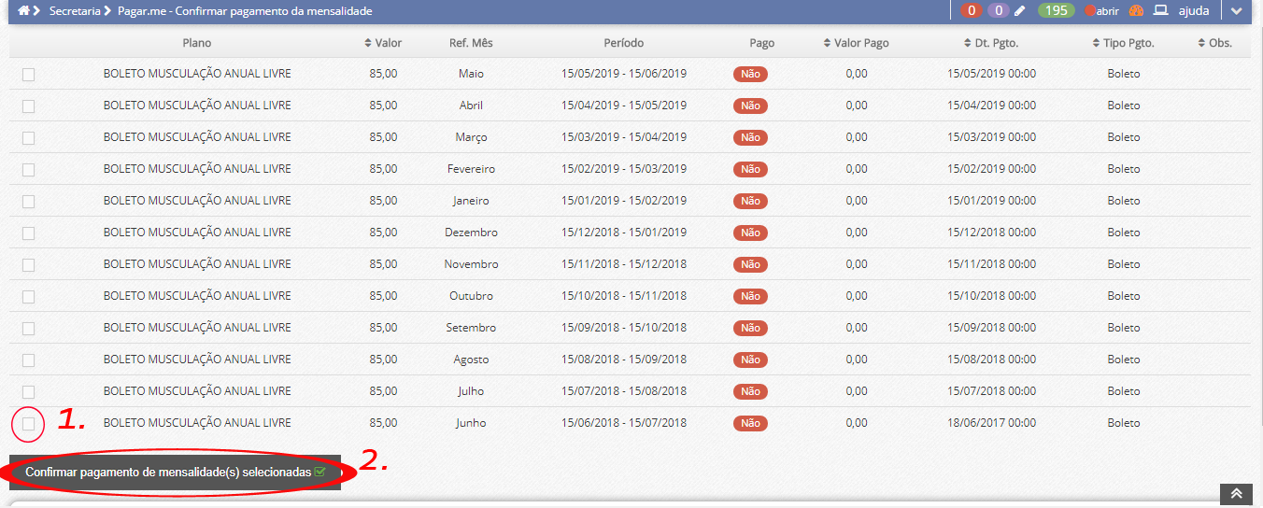Click the purple counter badge showing 0
Viewport: 1263px width, 508px height.
999,11
